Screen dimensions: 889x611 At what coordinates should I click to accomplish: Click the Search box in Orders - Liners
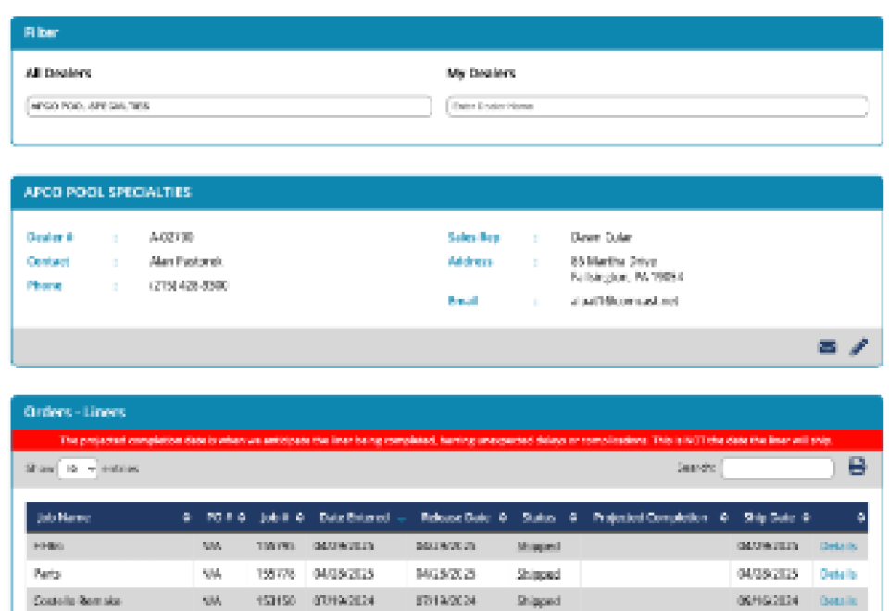(778, 468)
